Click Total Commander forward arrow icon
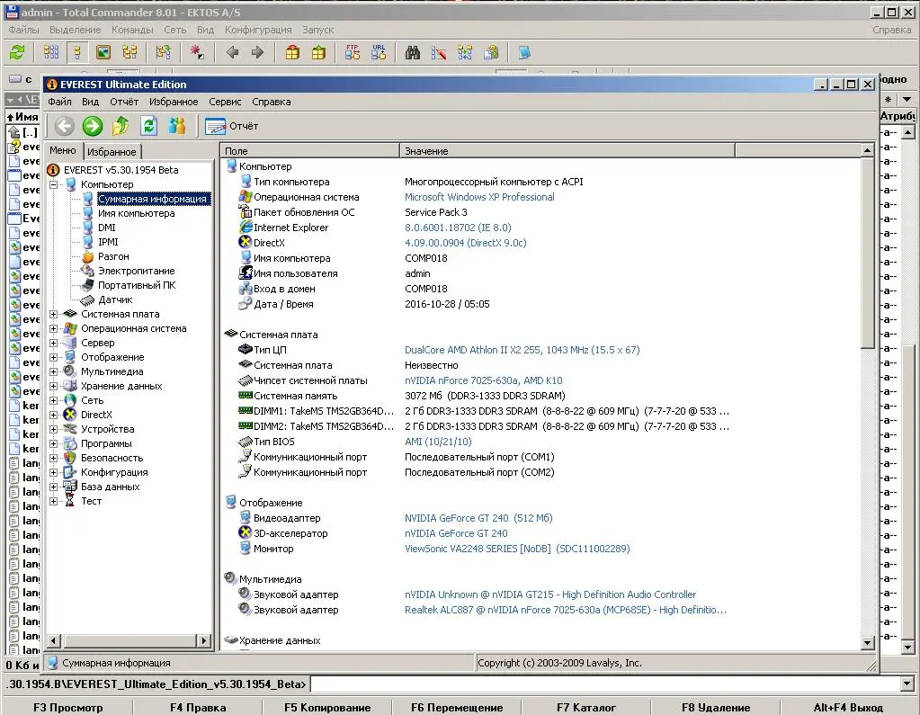Image resolution: width=920 pixels, height=715 pixels. pos(257,53)
